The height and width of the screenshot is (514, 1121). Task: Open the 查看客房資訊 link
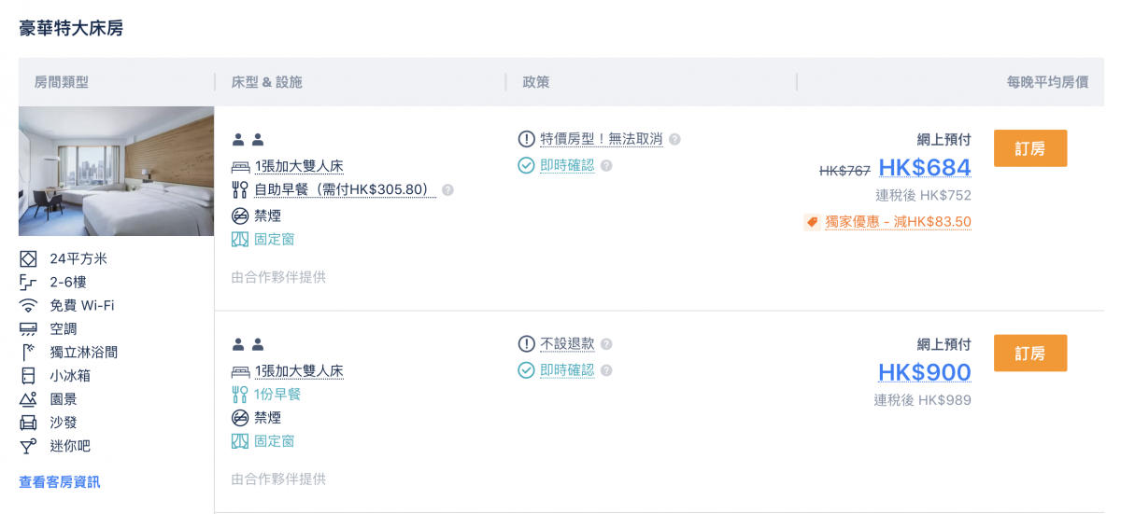pyautogui.click(x=60, y=482)
